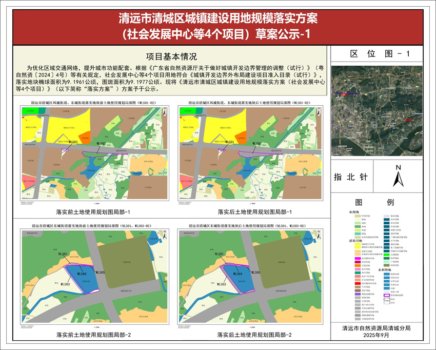The image size is (436, 350).
Task: Select the WLS02 parcel label
Action: click(x=101, y=143)
